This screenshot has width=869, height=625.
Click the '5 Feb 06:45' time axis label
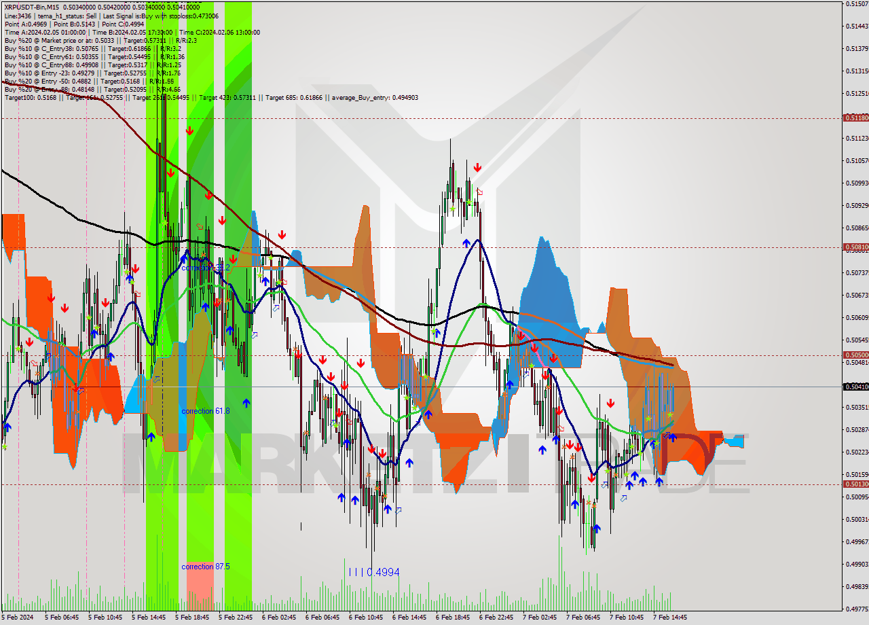[x=62, y=618]
